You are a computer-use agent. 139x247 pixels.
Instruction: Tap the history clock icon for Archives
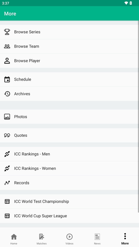(7, 94)
